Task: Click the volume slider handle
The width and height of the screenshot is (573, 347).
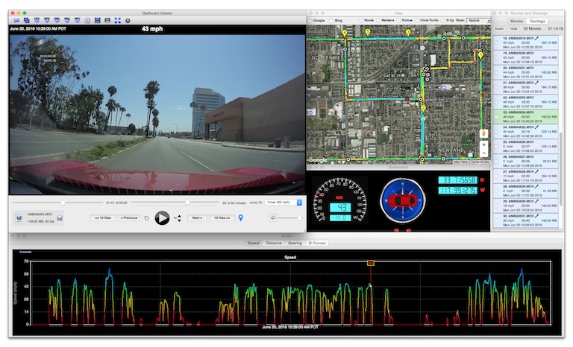Action: (x=300, y=218)
